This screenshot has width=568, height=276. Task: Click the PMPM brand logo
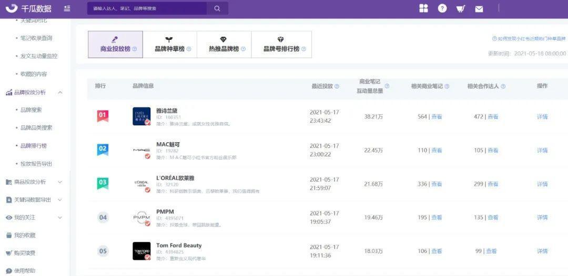[x=141, y=217]
